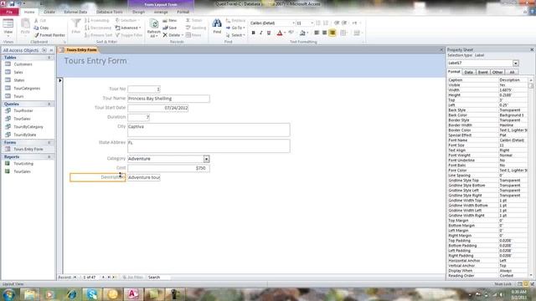Toggle Underline formatting
This screenshot has width=536, height=301.
269,33
